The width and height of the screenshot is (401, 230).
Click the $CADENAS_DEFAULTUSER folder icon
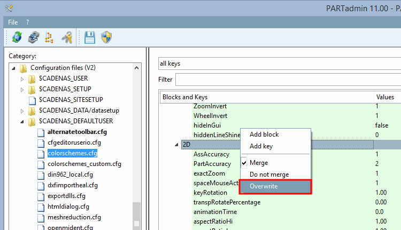(32, 122)
